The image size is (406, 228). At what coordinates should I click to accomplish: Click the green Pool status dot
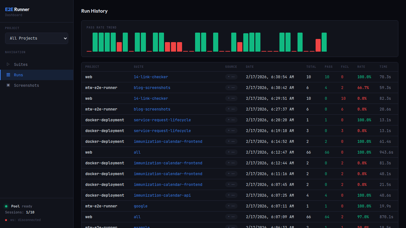(x=6, y=206)
